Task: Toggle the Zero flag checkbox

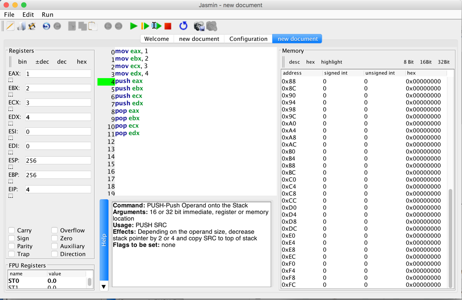Action: point(54,238)
